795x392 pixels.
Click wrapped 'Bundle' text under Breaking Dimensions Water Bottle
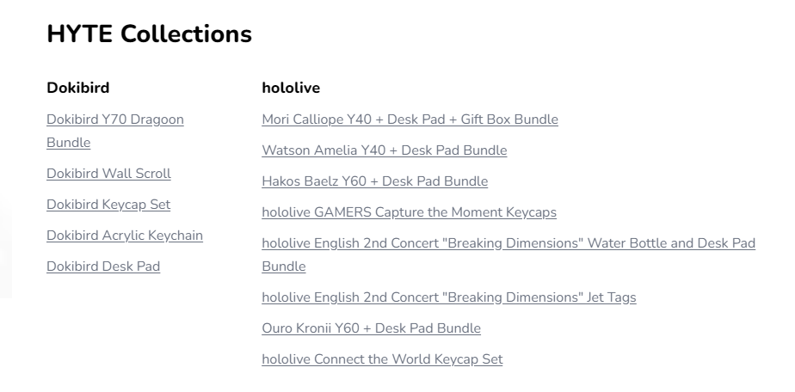[284, 266]
